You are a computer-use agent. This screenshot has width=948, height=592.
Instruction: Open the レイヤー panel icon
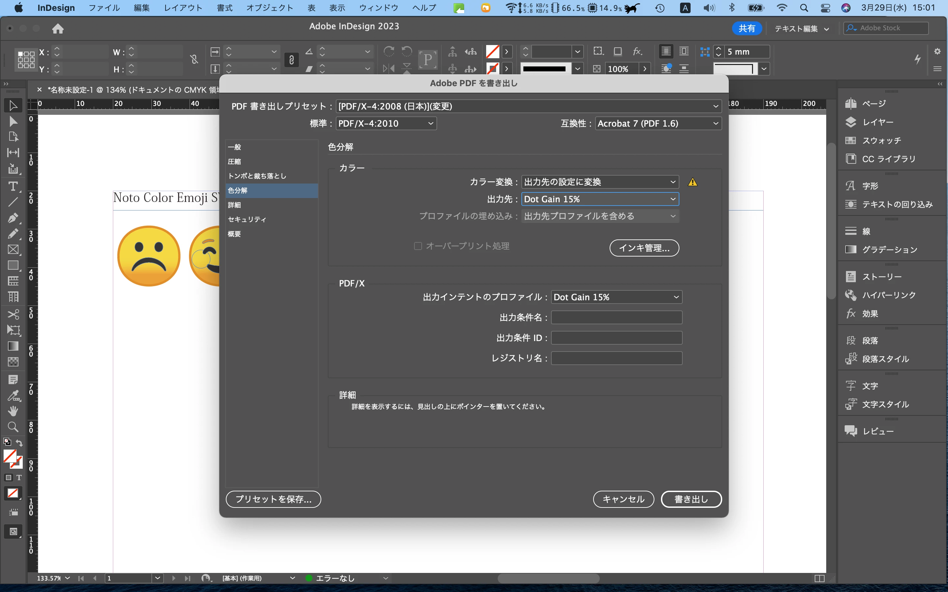(851, 122)
